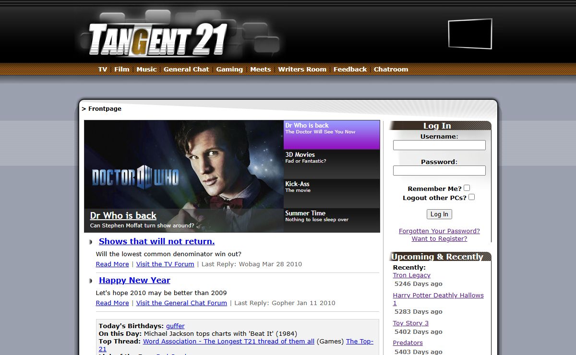Open the Meets menu item
Screen dimensions: 576x355
click(x=261, y=69)
